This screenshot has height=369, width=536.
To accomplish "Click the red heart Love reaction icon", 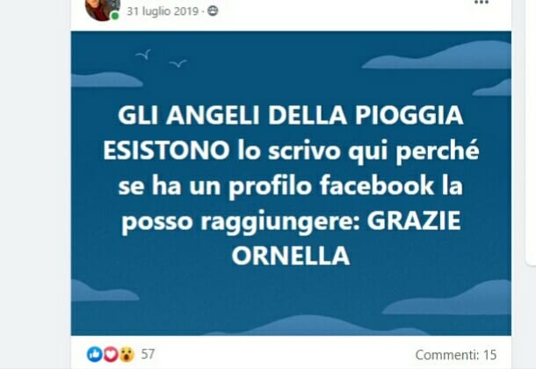I will click(110, 354).
